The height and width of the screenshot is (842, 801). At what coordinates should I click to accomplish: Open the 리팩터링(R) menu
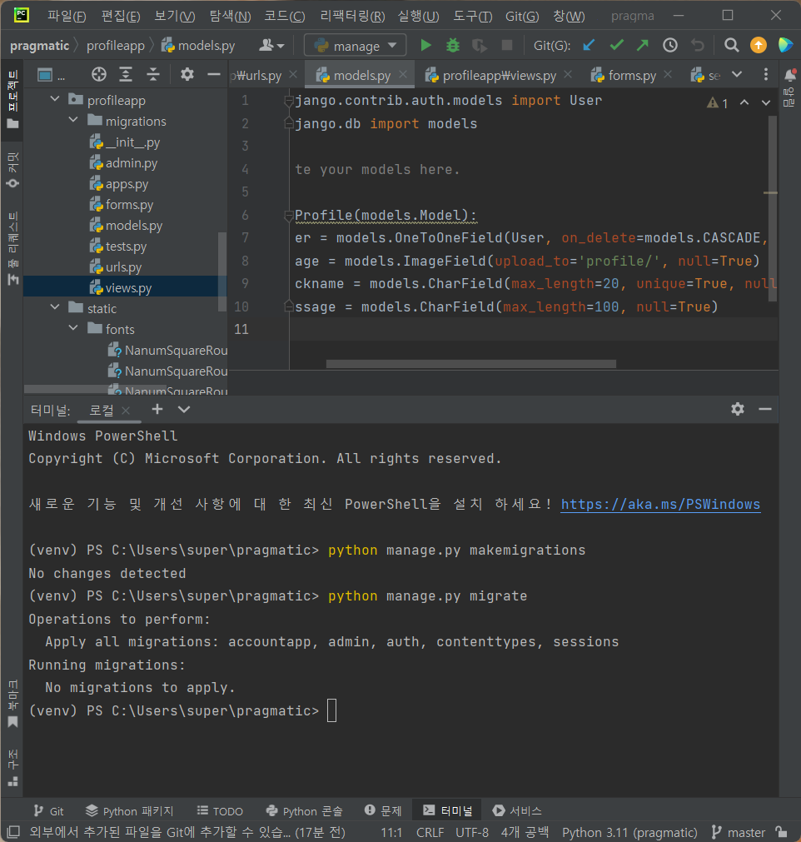352,16
